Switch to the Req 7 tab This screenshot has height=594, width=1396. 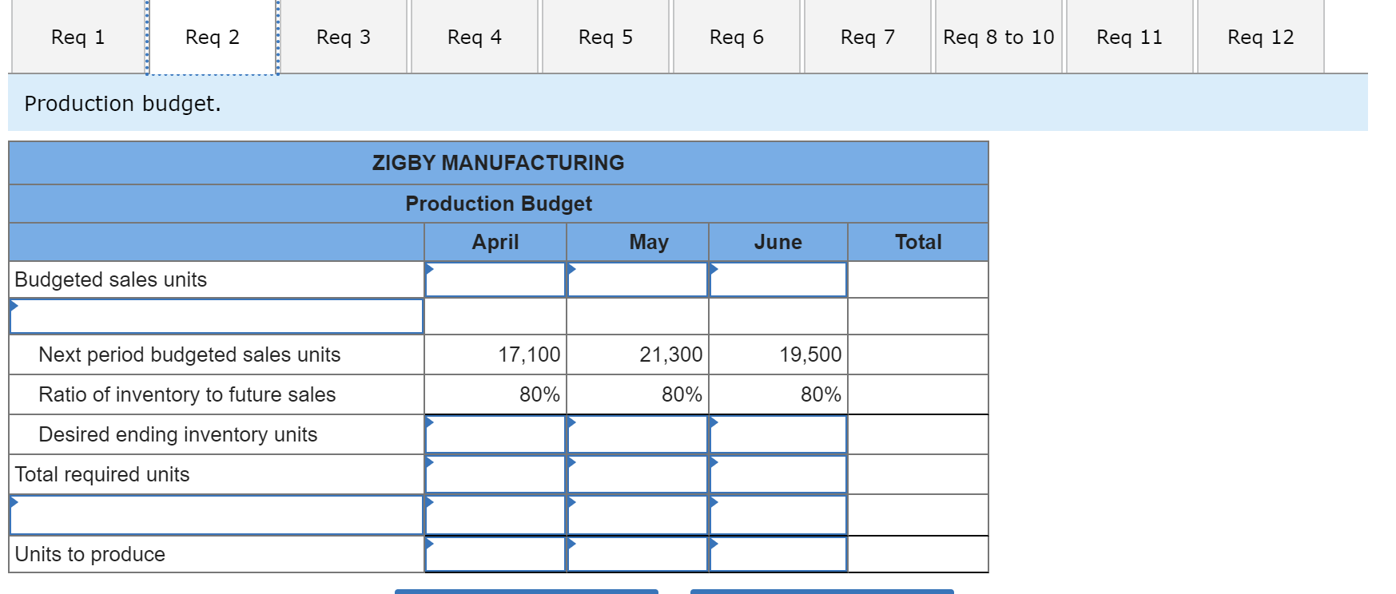click(x=868, y=37)
